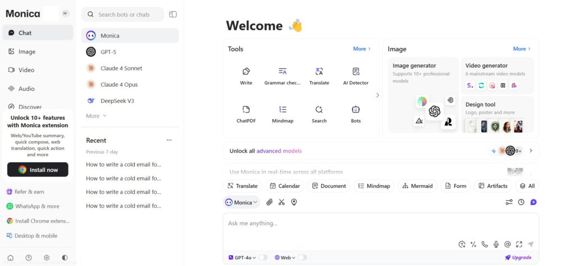Image resolution: width=575 pixels, height=266 pixels.
Task: Open the ChatPDF tool
Action: [x=246, y=114]
